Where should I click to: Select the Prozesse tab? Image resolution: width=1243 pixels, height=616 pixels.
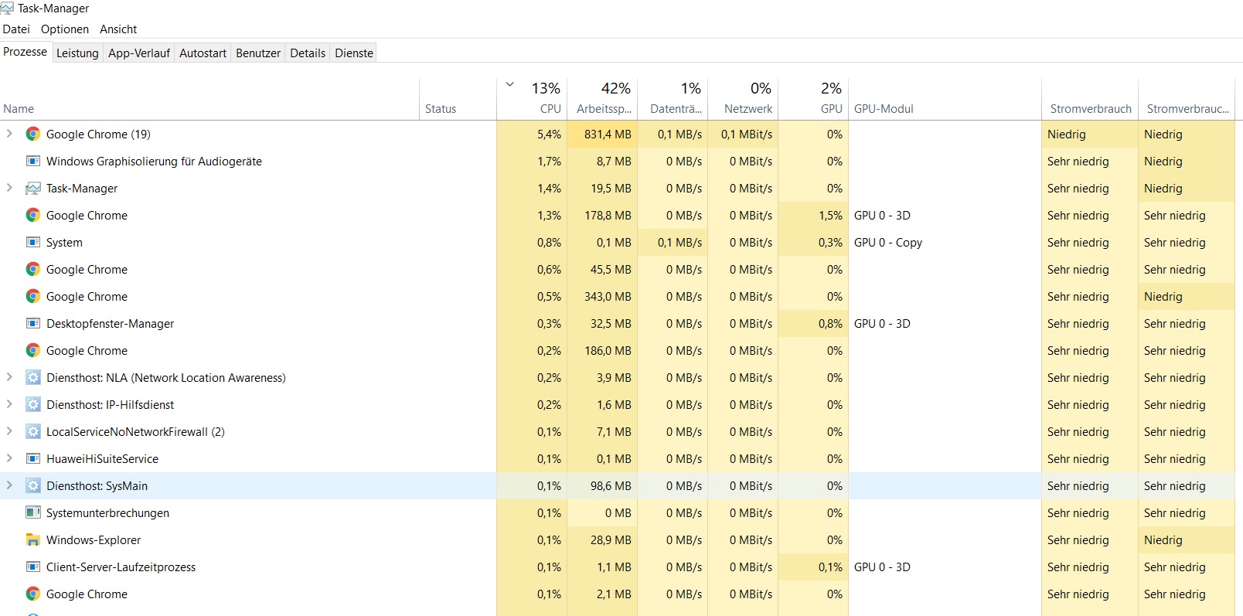point(26,52)
